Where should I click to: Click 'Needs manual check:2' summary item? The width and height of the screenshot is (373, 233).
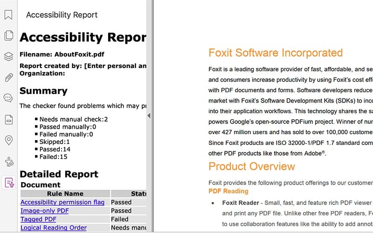pyautogui.click(x=74, y=119)
